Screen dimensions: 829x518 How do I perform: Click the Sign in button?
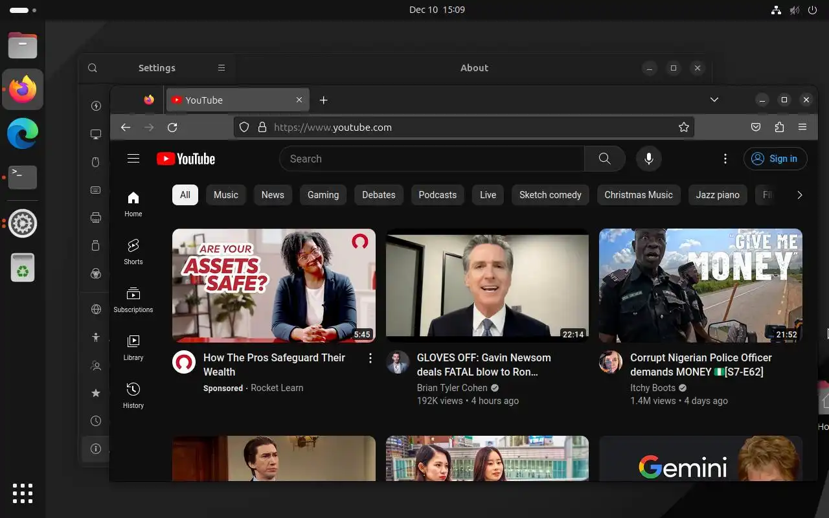[775, 159]
